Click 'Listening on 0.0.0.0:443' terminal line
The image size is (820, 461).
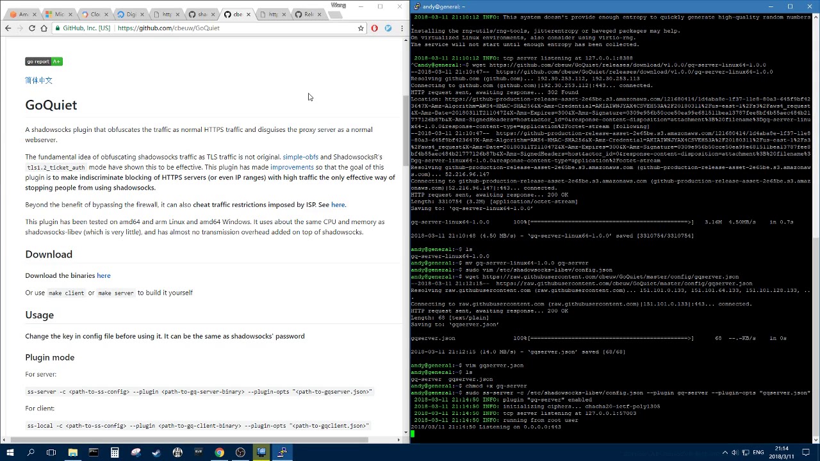tap(486, 427)
